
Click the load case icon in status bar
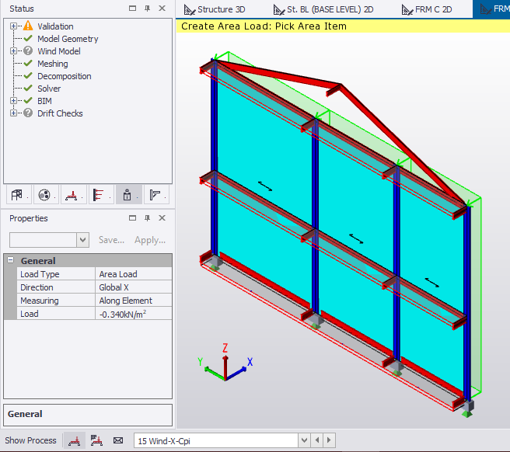click(75, 440)
